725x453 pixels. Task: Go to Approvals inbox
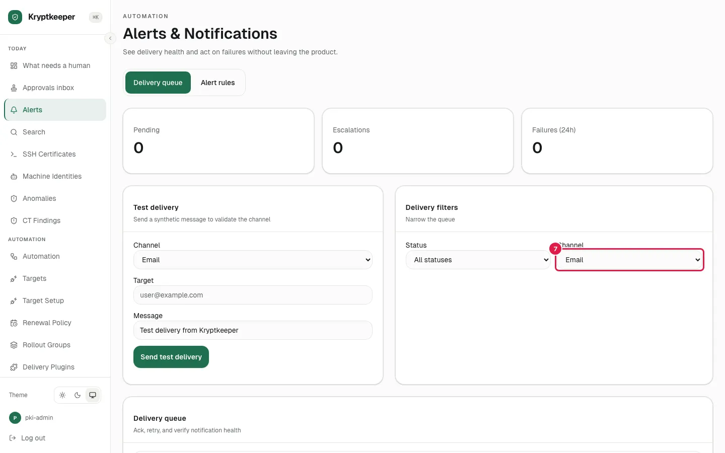click(55, 88)
